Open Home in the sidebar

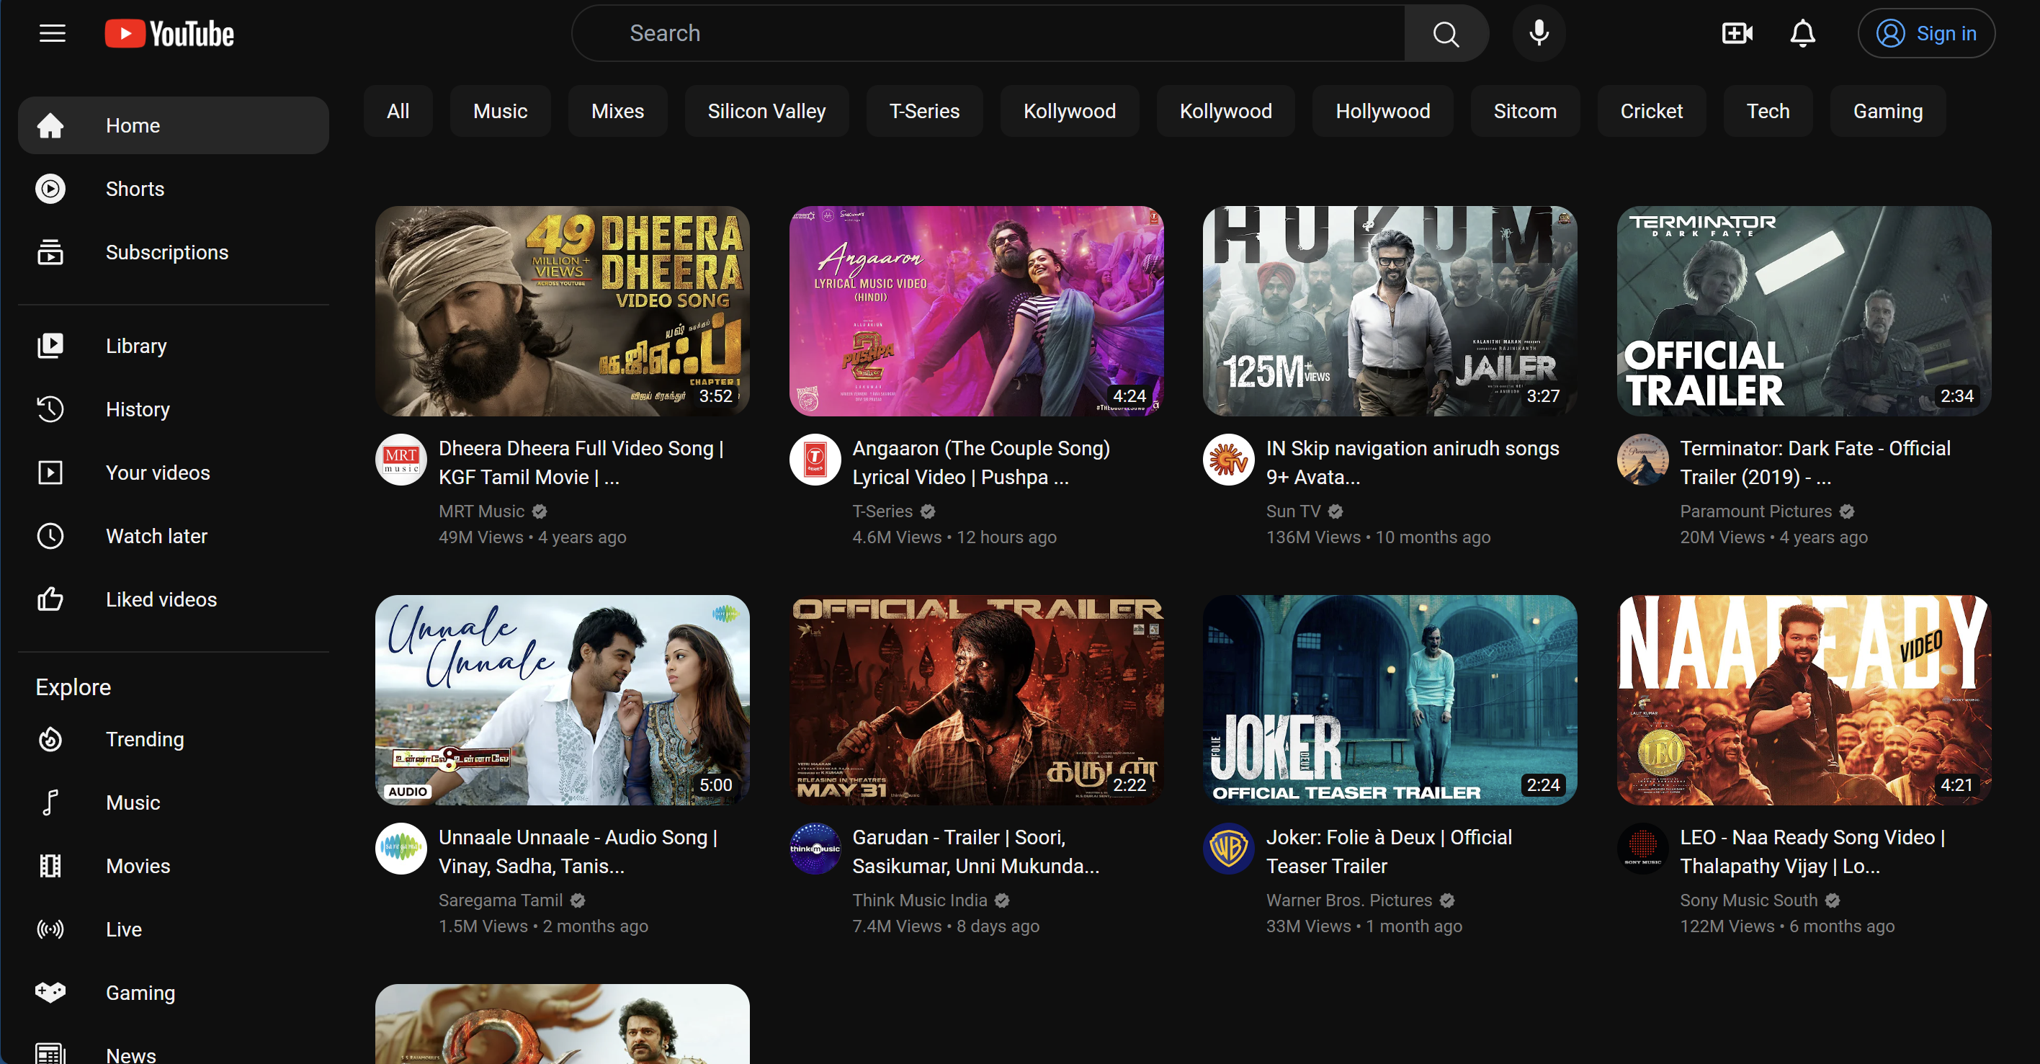(174, 125)
